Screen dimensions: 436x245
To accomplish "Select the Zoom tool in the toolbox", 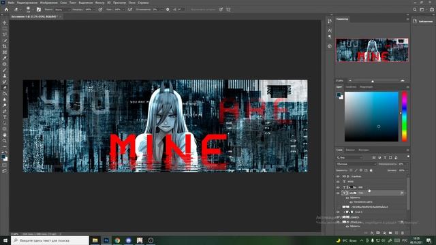I will pyautogui.click(x=5, y=141).
